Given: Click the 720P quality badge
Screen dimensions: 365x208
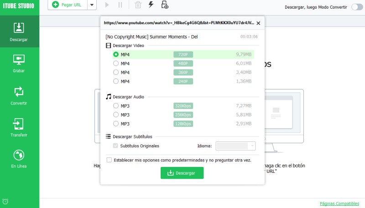Looking at the screenshot, I should [x=183, y=54].
